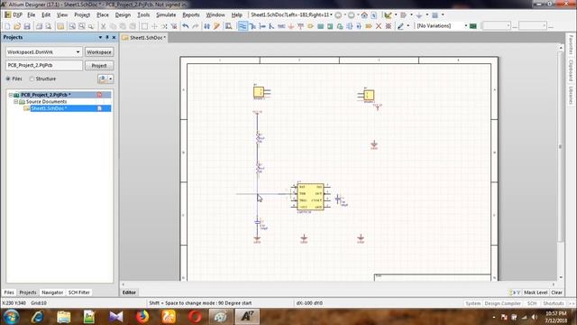Click the Altium Designer taskbar icon
Screen dimensions: 577x325
pyautogui.click(x=247, y=317)
